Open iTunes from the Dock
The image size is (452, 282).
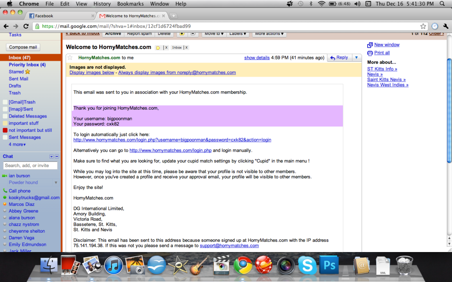point(113,265)
